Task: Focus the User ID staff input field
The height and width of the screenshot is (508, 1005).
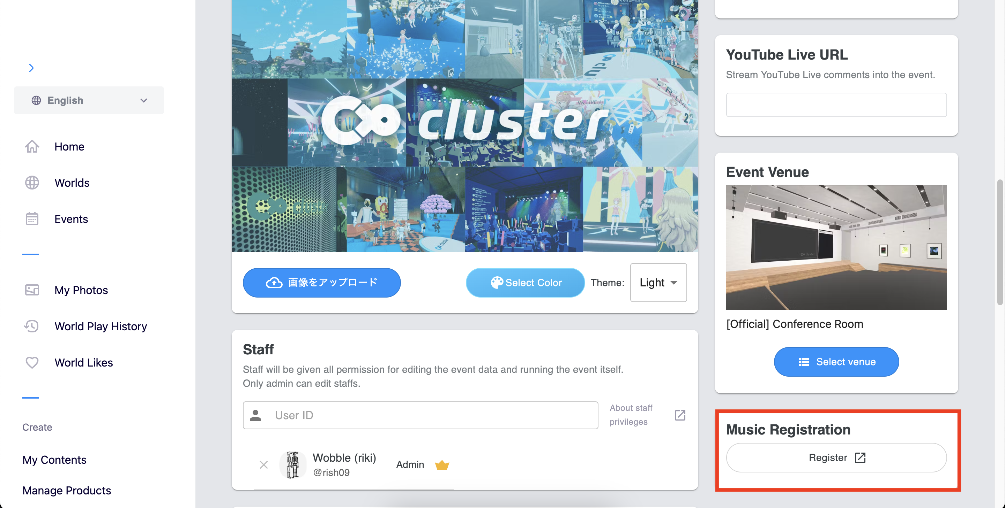Action: coord(420,415)
